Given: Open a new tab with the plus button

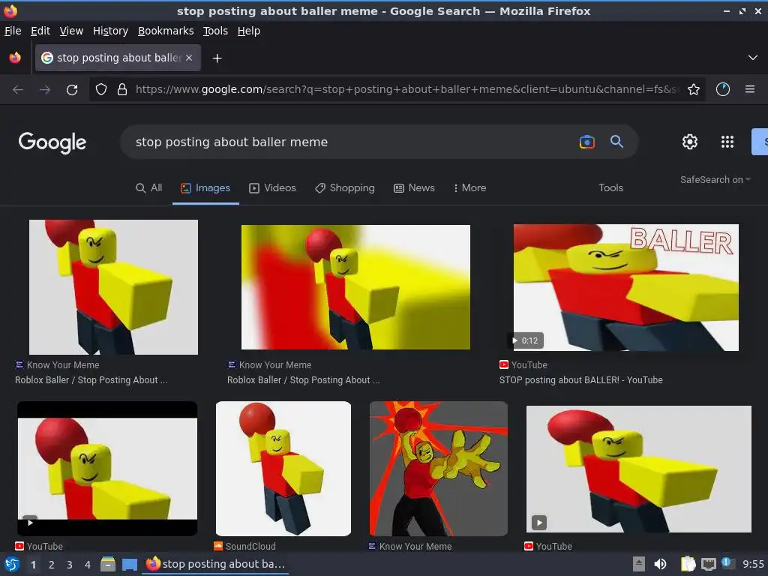Looking at the screenshot, I should pos(217,58).
